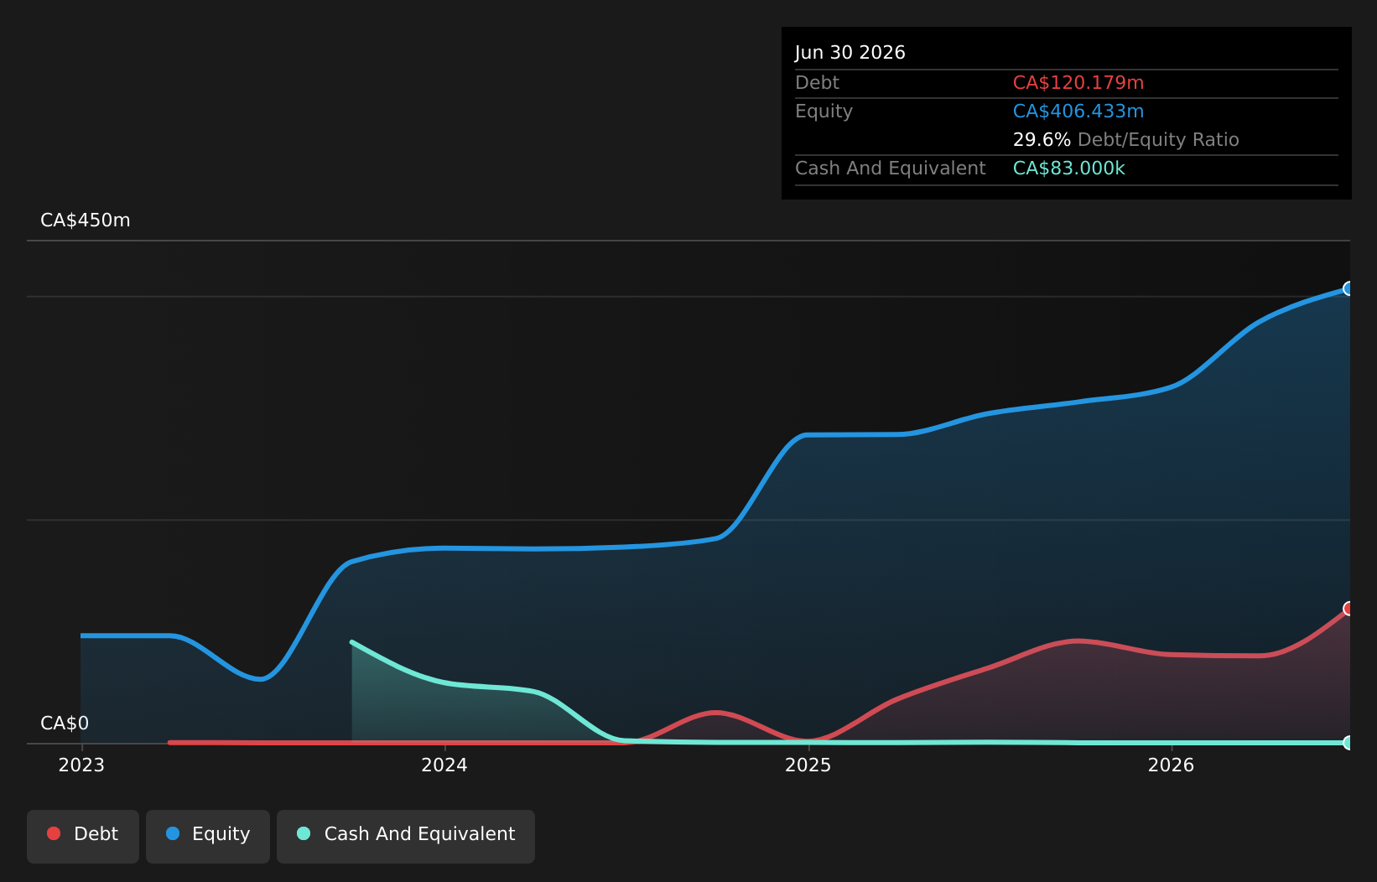This screenshot has width=1377, height=882.
Task: Click the CA$120.179m debt value
Action: click(x=1078, y=83)
